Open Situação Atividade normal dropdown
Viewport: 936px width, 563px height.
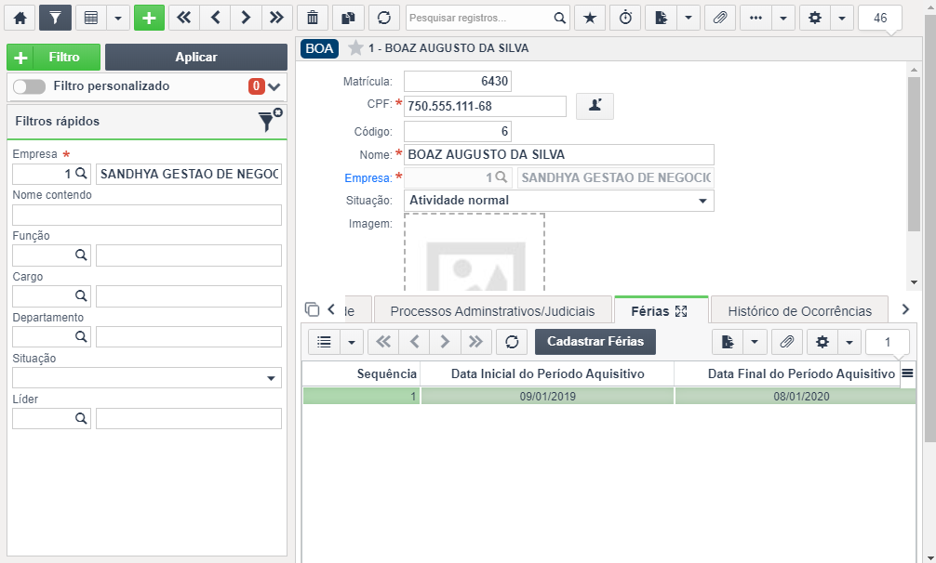pos(559,201)
